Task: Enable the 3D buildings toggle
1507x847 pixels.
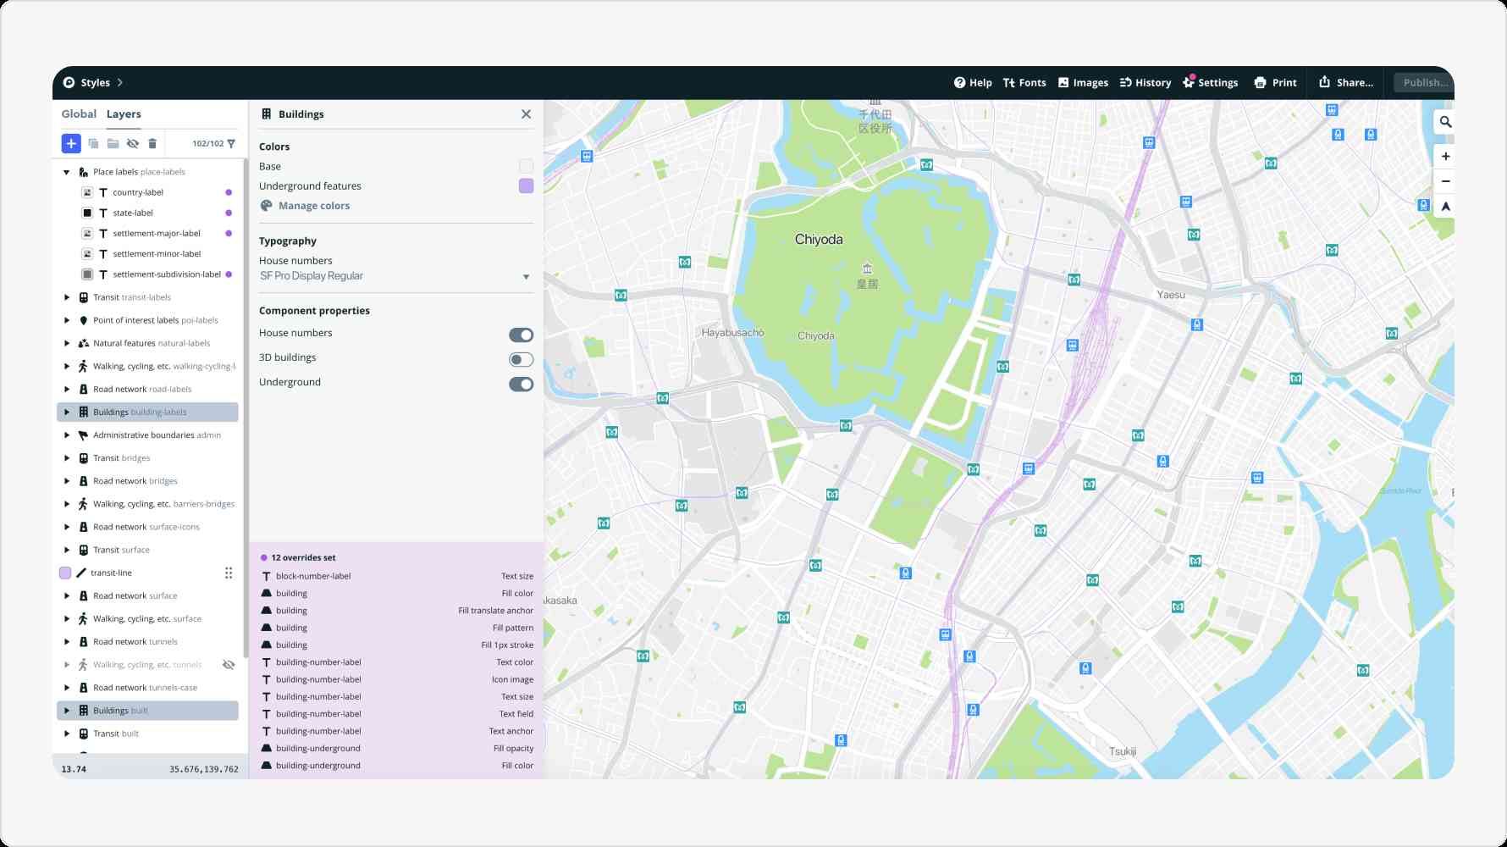Action: pos(521,360)
